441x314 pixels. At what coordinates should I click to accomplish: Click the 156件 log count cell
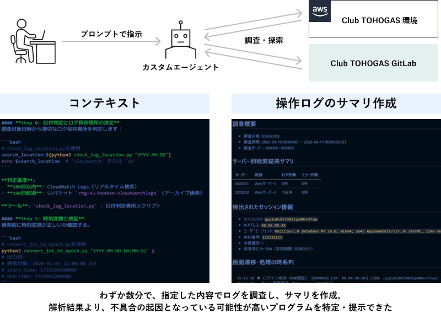tap(287, 193)
